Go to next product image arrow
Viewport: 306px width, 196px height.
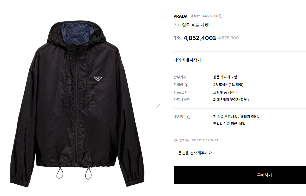pos(158,104)
